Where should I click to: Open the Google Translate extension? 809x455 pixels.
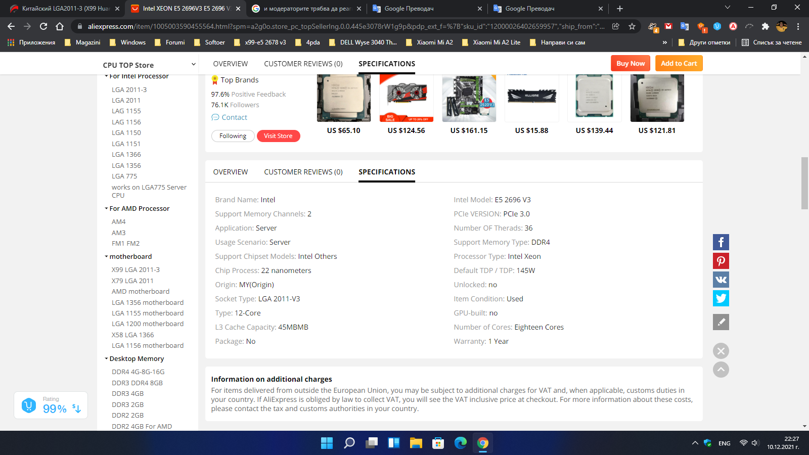685,26
